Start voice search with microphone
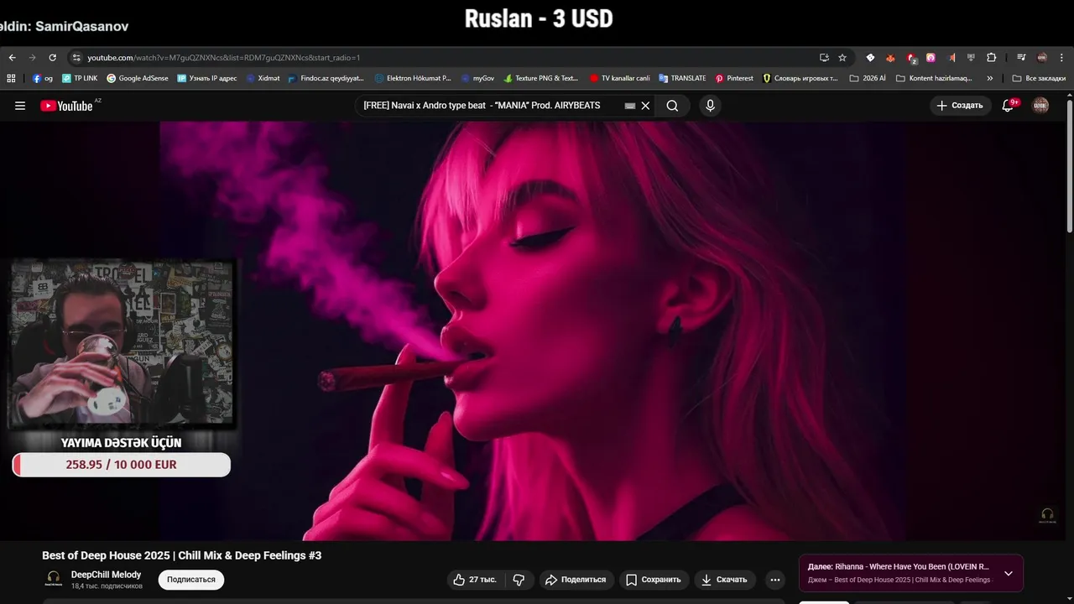Screen dimensions: 1074x604 [x=710, y=106]
